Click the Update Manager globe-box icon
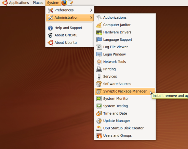This screenshot has height=149, width=188. [x=99, y=121]
